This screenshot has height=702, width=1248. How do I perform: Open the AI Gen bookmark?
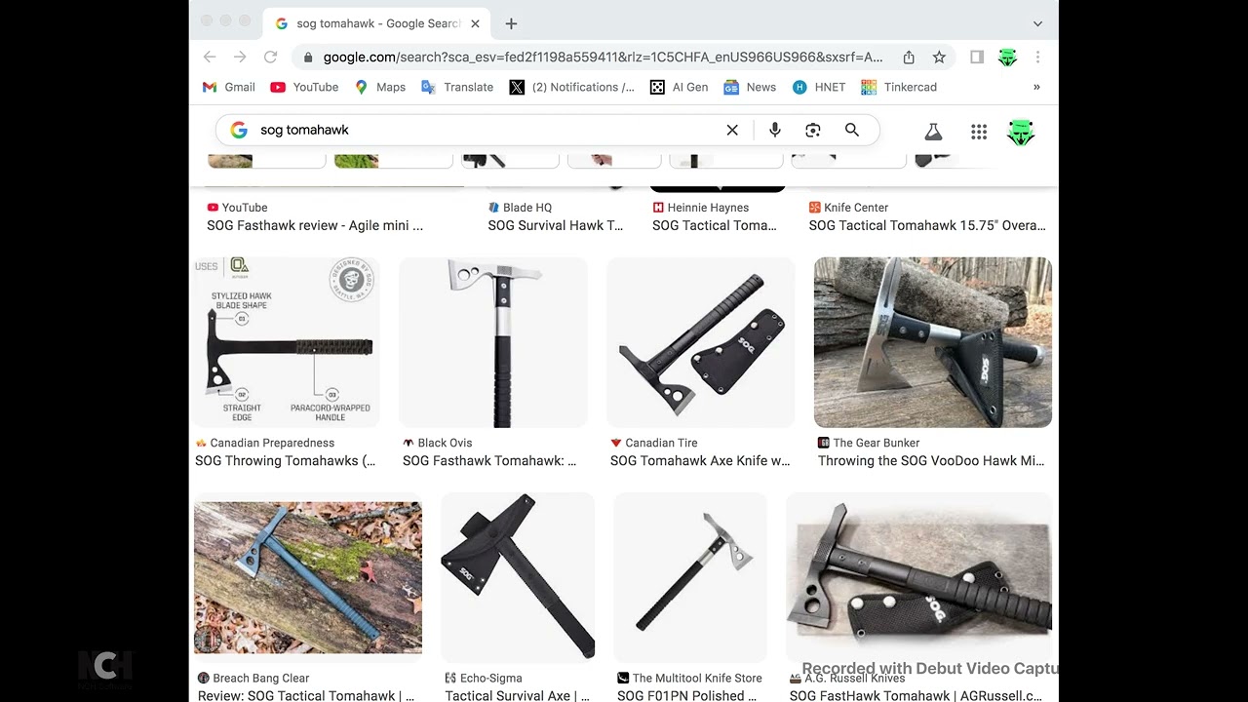pos(680,87)
